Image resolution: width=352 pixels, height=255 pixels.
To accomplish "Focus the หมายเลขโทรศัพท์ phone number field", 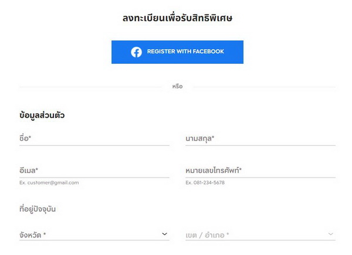I will (x=260, y=171).
